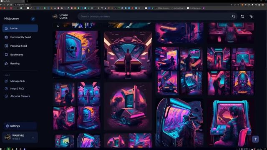Click the About & Careers info icon
This screenshot has height=150, width=267.
pyautogui.click(x=6, y=96)
